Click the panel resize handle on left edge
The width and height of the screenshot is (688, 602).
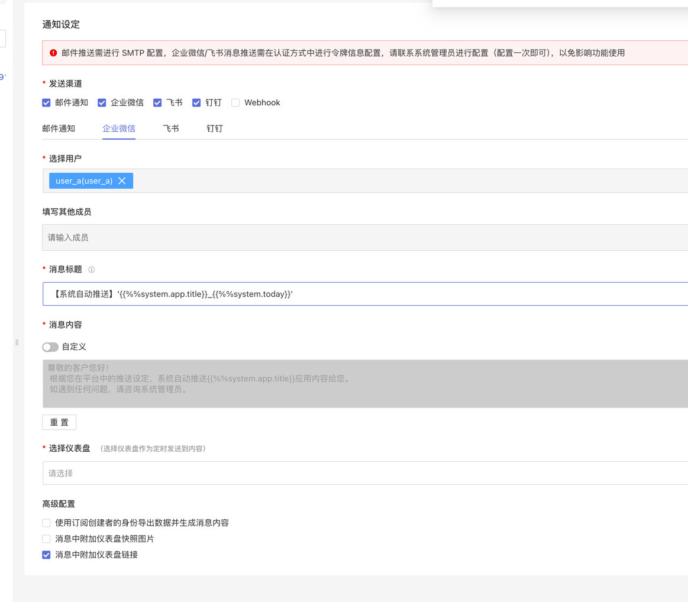[x=17, y=342]
